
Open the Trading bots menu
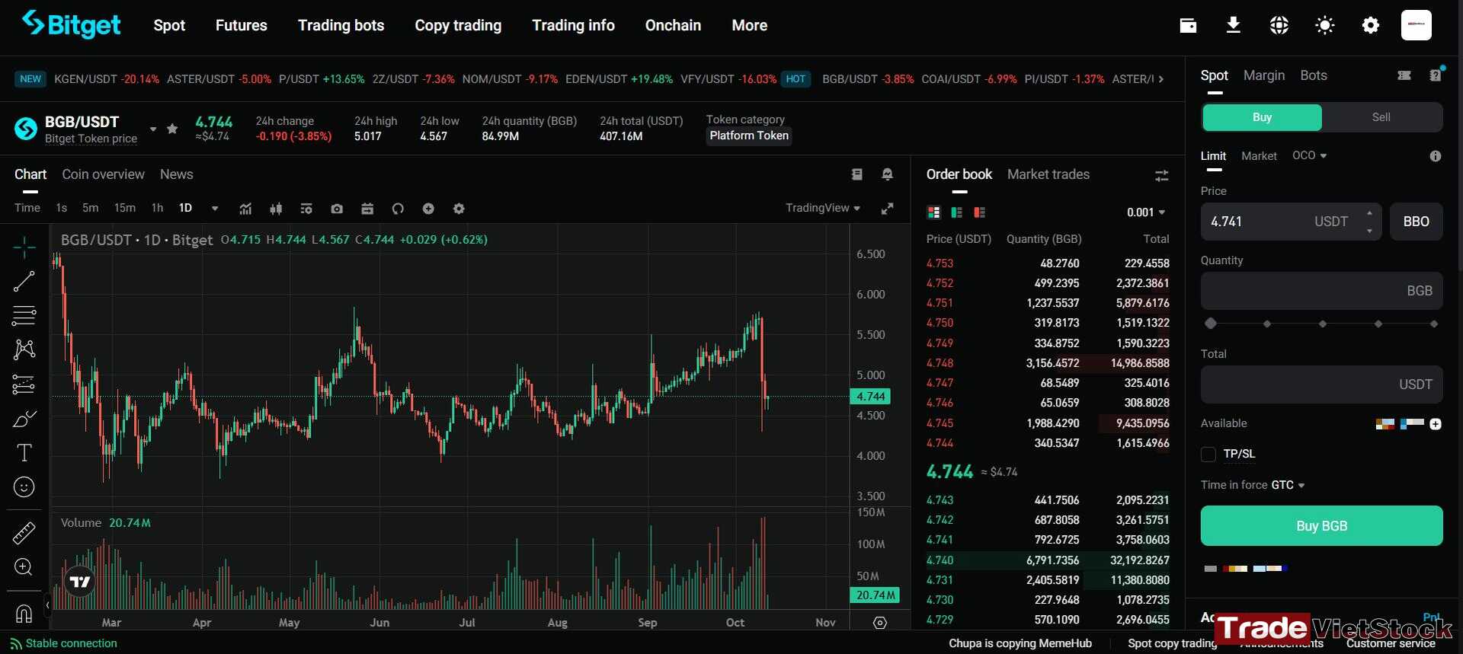341,25
